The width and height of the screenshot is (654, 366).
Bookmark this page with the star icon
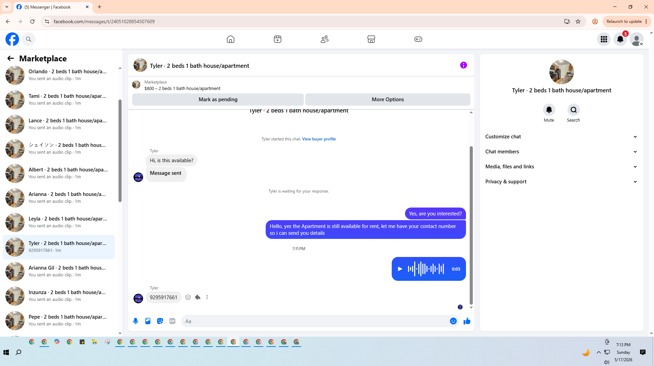point(578,21)
